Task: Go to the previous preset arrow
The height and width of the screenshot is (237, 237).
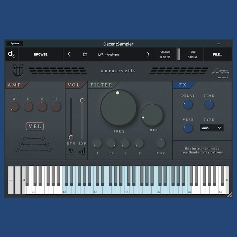Action: [x=69, y=55]
